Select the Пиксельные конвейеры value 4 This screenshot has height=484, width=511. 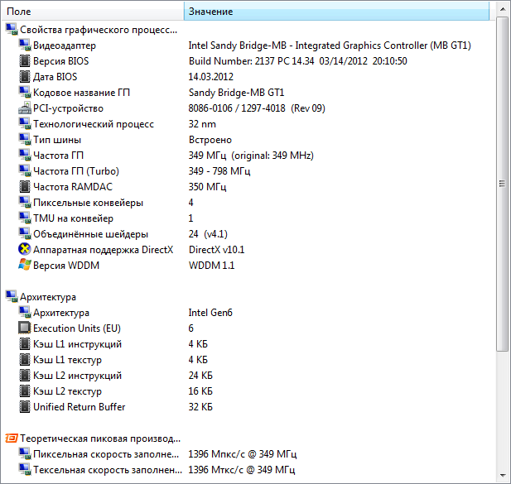coord(191,203)
